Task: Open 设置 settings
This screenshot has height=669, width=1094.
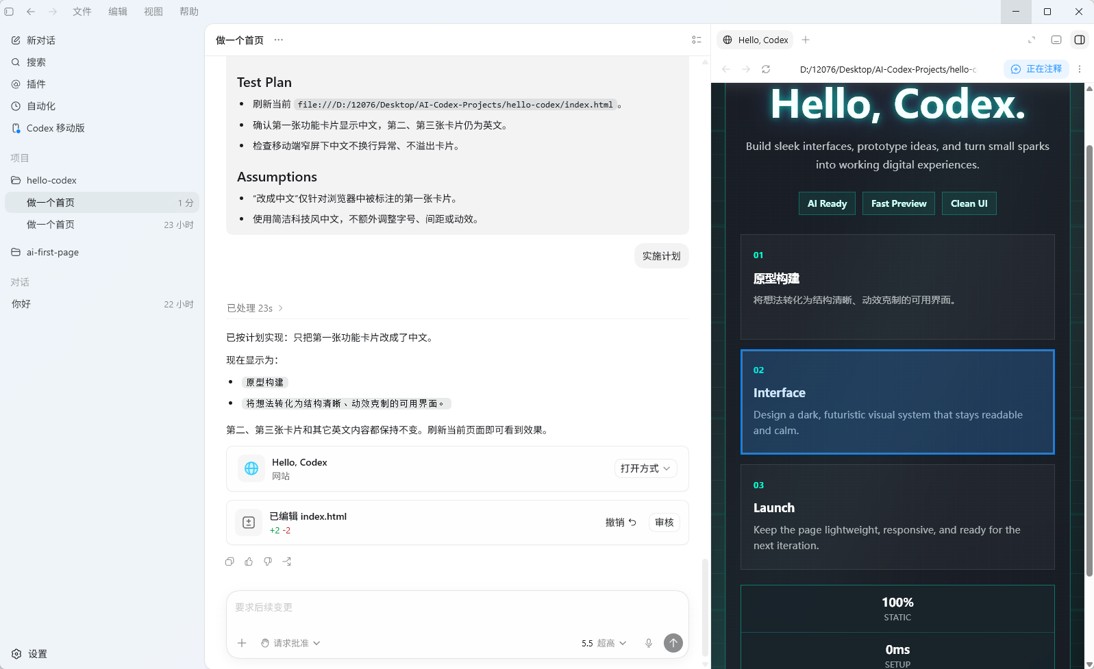Action: [30, 654]
